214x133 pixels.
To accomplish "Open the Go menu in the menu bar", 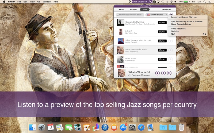I will tap(39, 2).
